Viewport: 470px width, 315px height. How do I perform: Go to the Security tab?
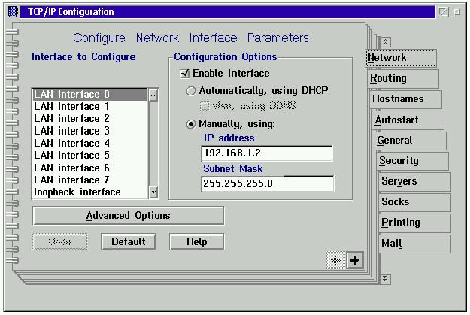399,161
